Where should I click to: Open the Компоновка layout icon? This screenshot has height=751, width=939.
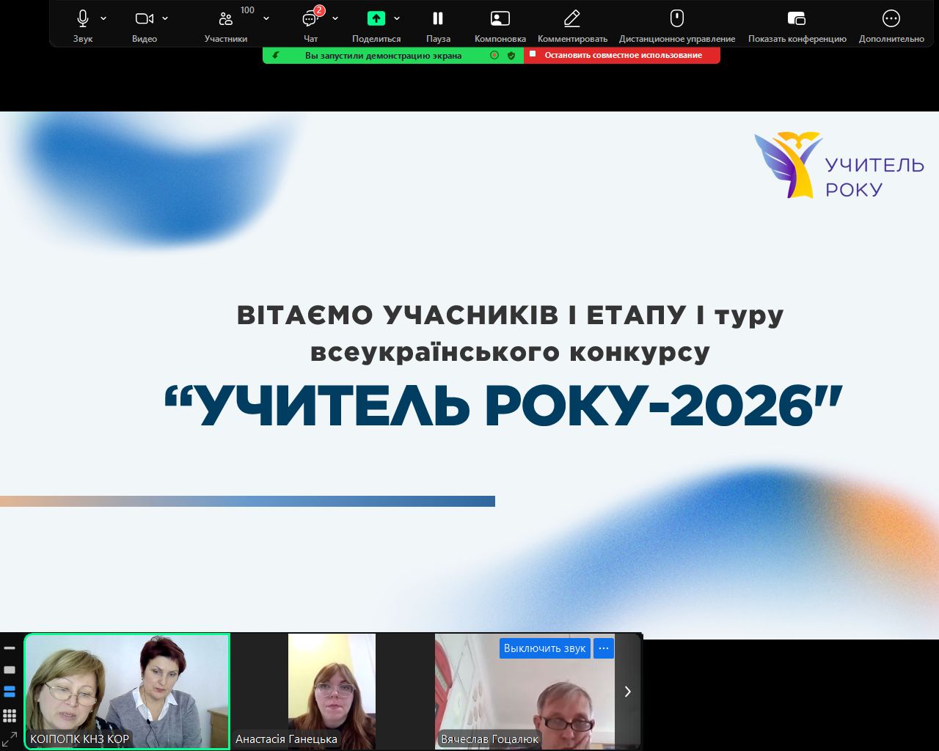click(x=500, y=19)
